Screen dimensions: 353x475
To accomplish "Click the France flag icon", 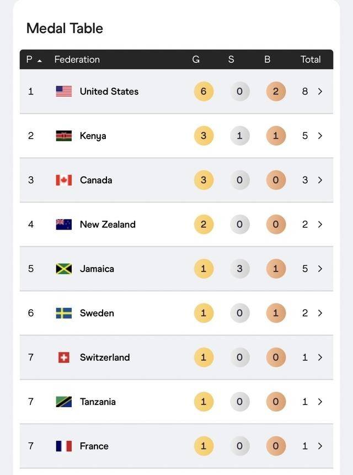I will (x=64, y=446).
